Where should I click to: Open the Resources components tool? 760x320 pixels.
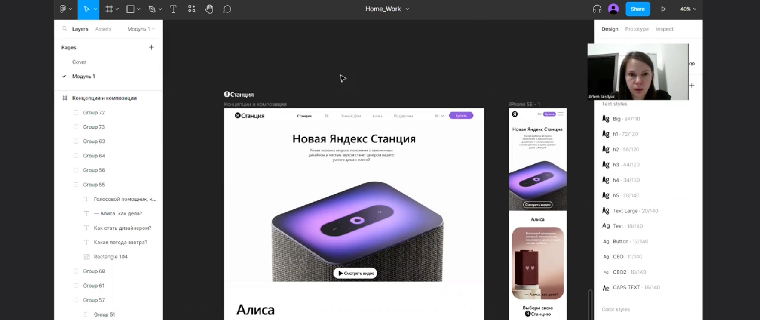[x=192, y=9]
